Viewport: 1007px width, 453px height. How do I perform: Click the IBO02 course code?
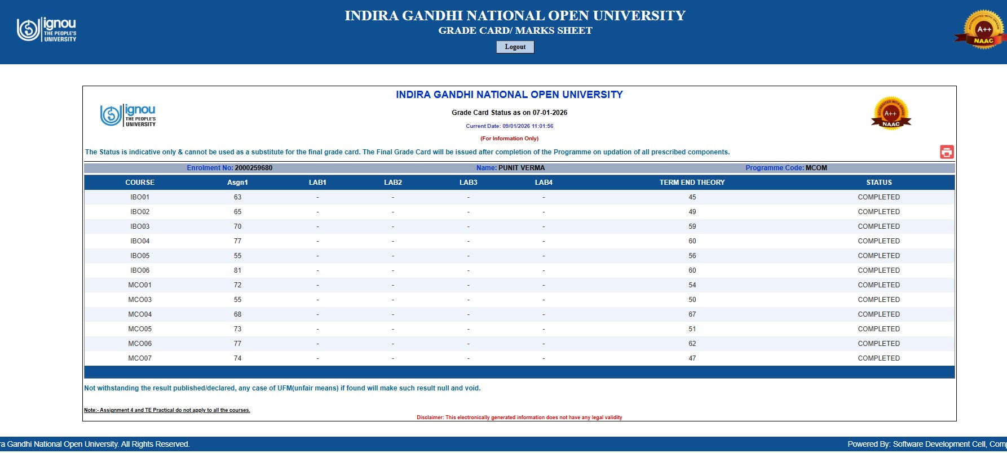tap(140, 212)
